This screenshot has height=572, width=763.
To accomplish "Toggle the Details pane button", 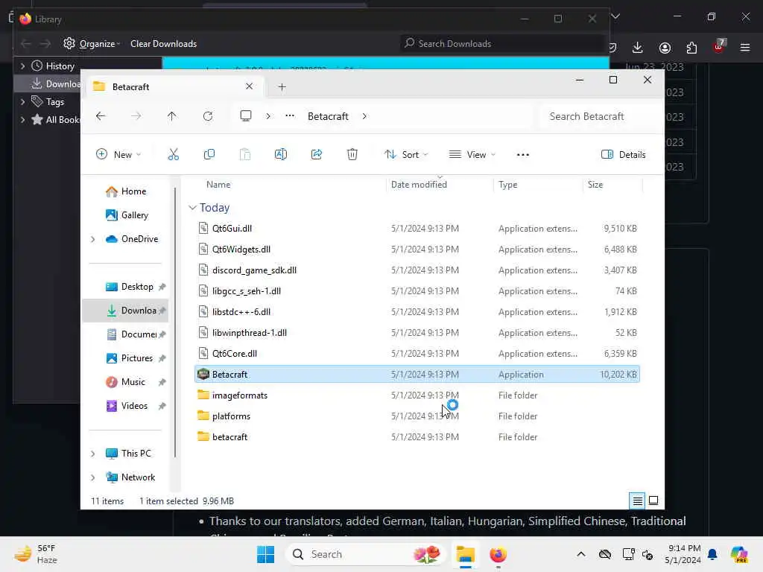I will tap(624, 155).
